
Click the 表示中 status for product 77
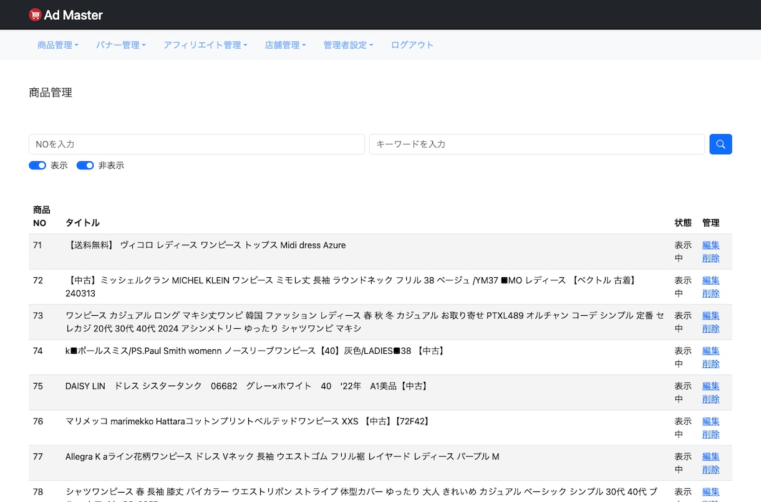[683, 463]
